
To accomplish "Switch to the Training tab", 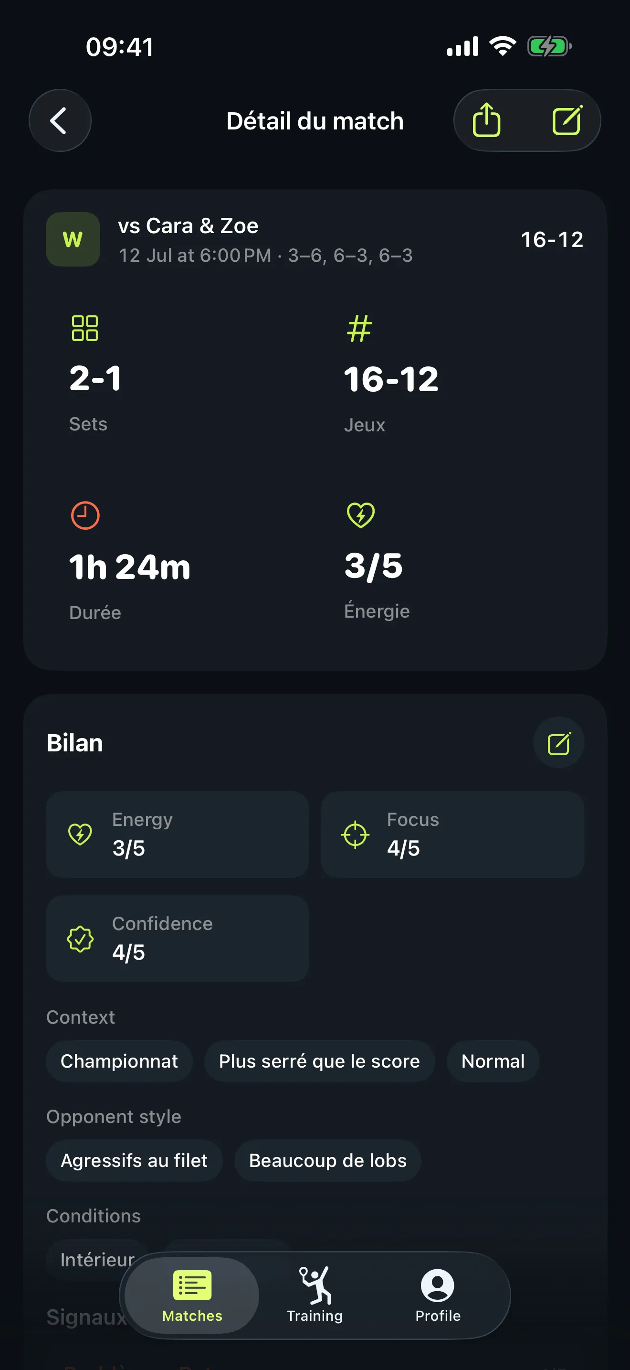I will (x=315, y=1295).
